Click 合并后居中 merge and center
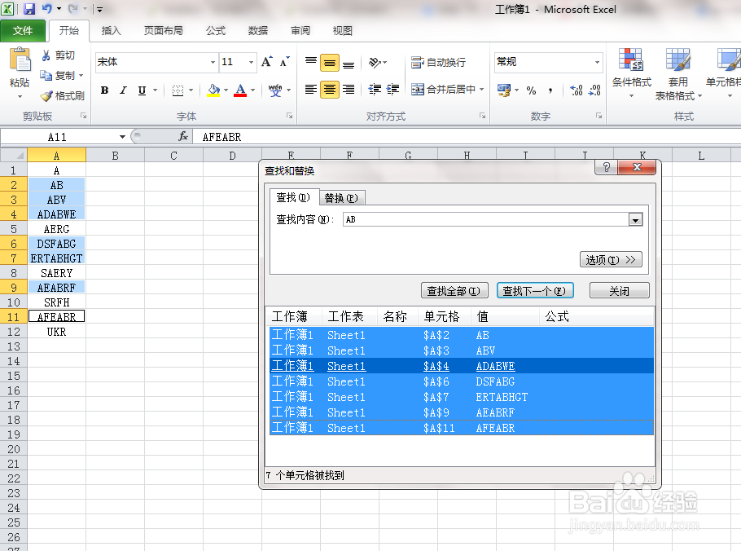This screenshot has width=741, height=551. point(443,89)
